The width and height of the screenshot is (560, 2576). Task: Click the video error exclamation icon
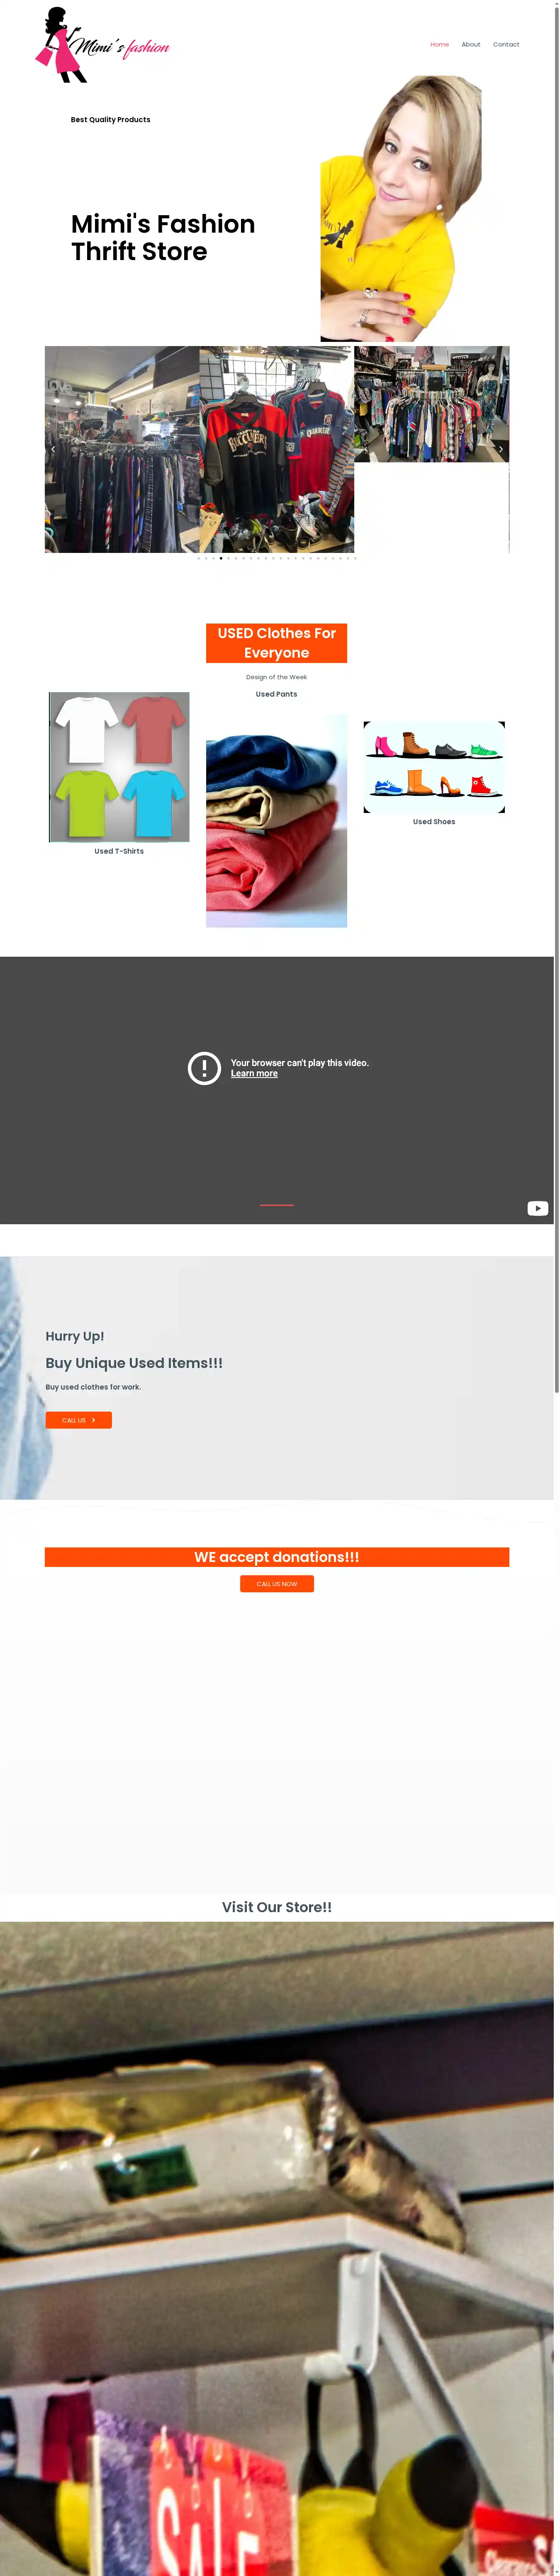[205, 1068]
